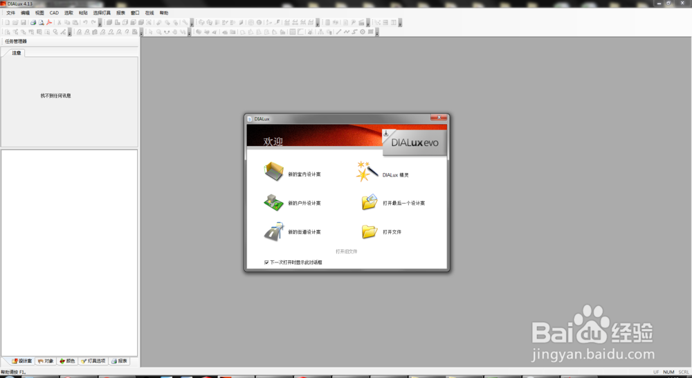Click the undo arrow toolbar icon

(x=84, y=22)
